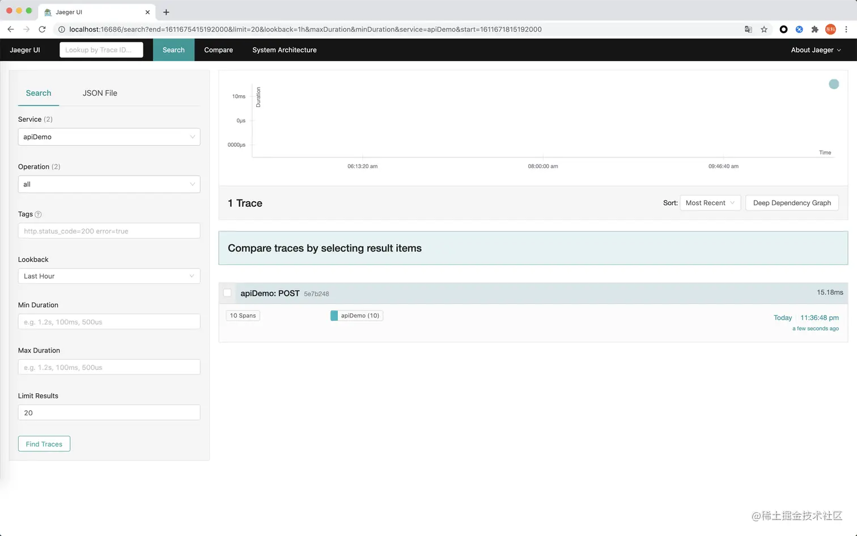Open the browser extensions puzzle icon

point(815,29)
